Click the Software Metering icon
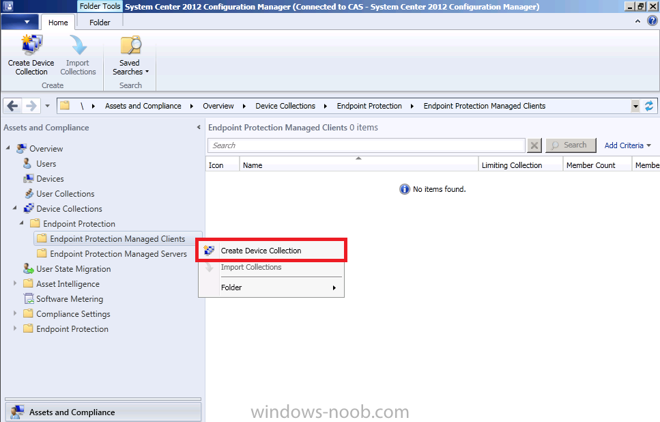660x422 pixels. tap(29, 299)
